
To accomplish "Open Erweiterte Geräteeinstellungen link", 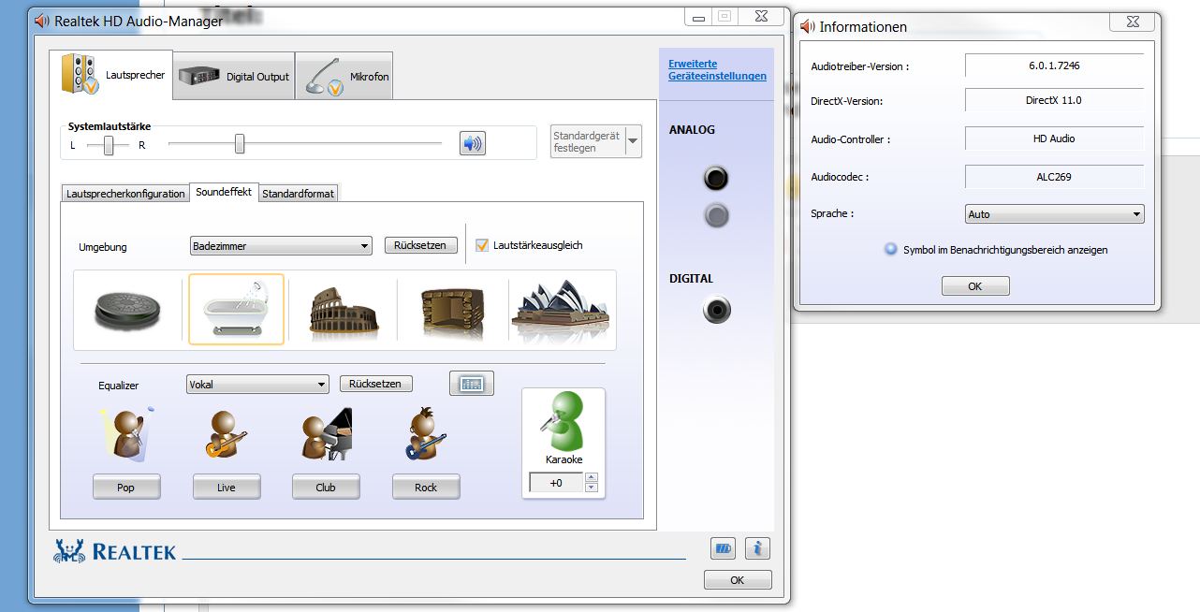I will 717,70.
